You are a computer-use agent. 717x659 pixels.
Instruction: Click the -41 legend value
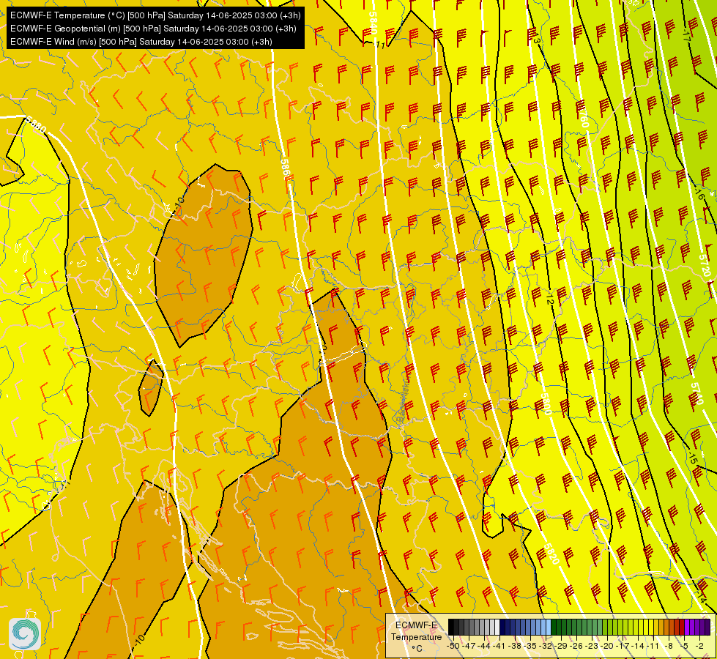pos(499,646)
